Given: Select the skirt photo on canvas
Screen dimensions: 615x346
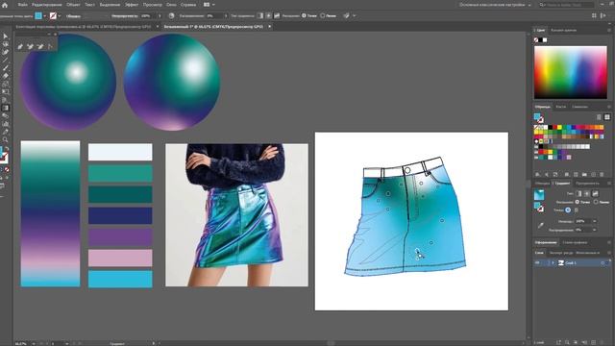Looking at the screenshot, I should [237, 215].
